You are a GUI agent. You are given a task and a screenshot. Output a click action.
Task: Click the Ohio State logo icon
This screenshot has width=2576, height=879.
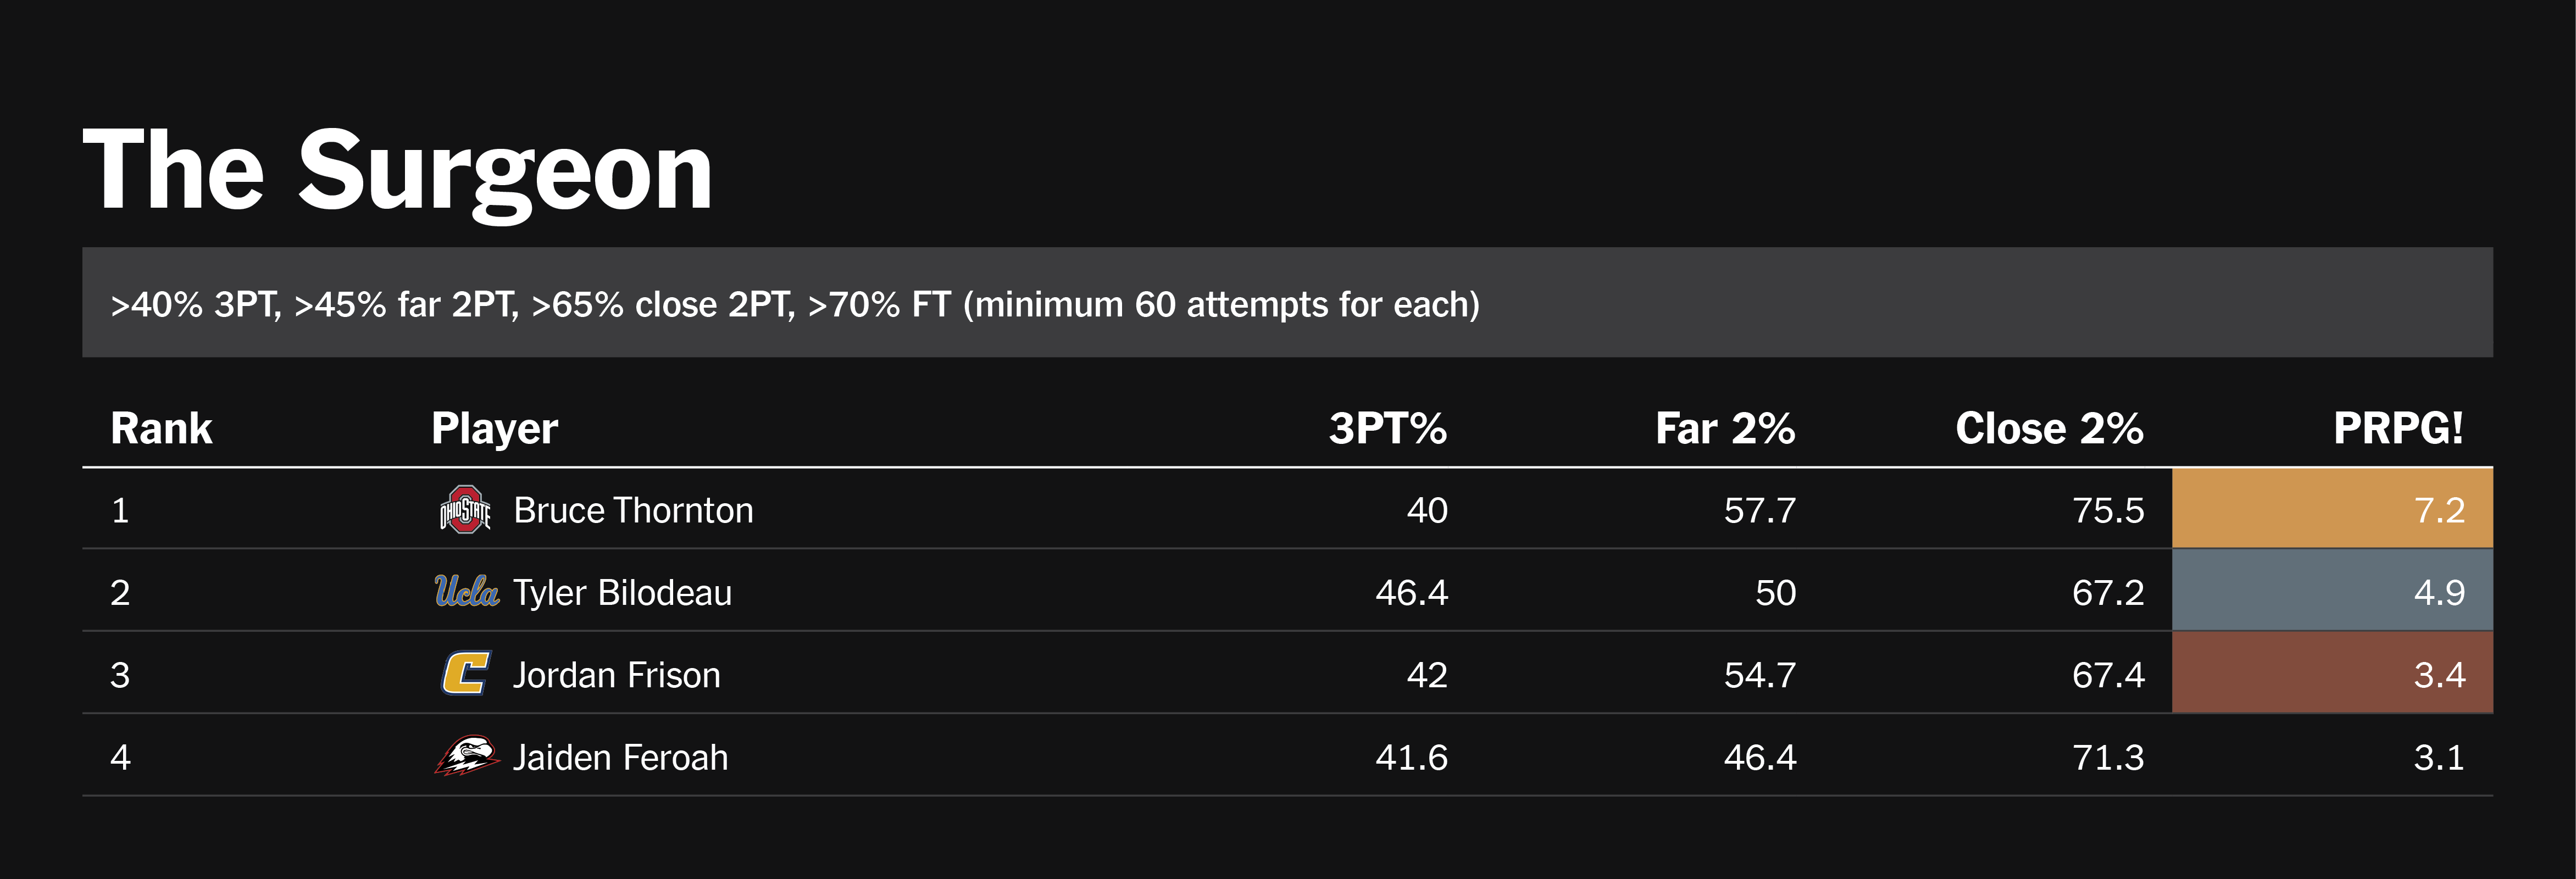465,510
